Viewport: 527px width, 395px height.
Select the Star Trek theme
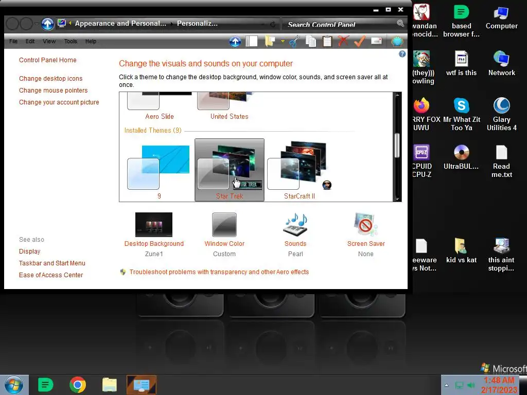coord(230,170)
